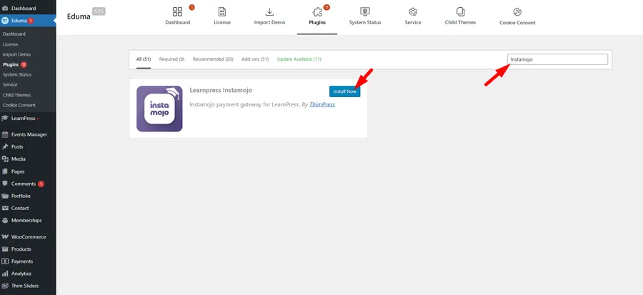Open Import Demo in Eduma sidebar submenu
Screen dimensions: 643x295
(x=16, y=54)
